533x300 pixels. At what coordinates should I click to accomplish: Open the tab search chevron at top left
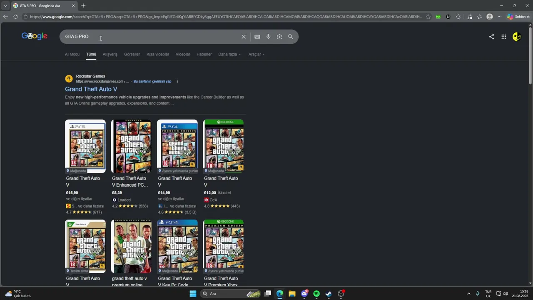5,5
